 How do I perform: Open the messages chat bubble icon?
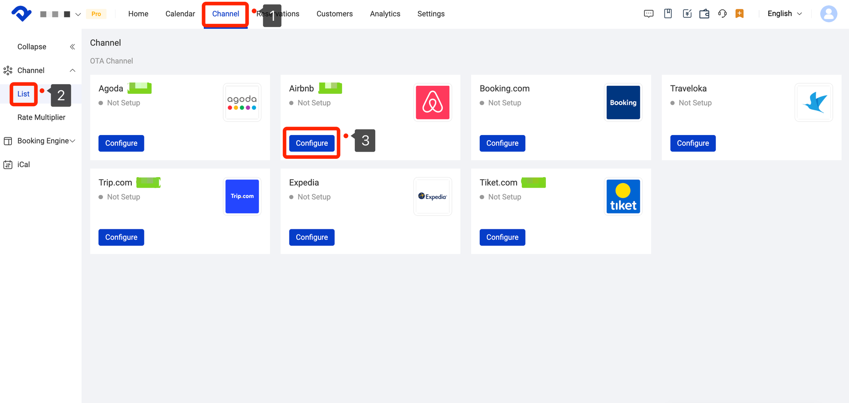click(649, 14)
